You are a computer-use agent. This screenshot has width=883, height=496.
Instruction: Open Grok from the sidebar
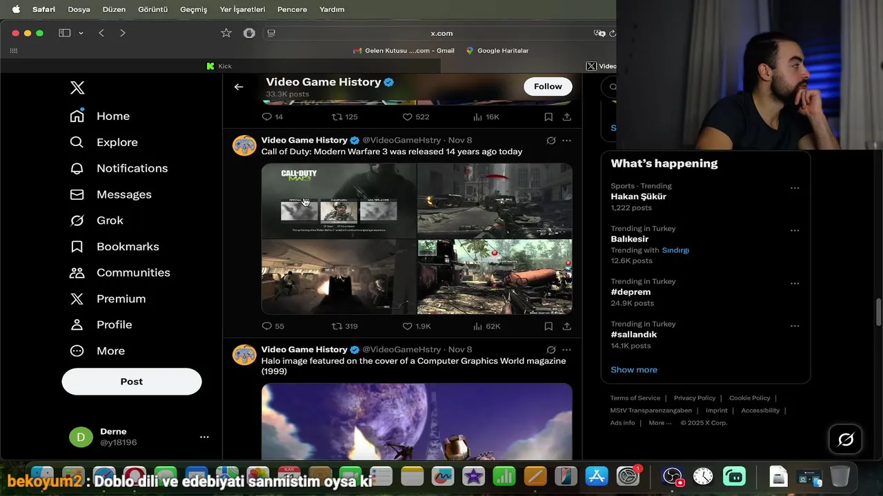(97, 220)
